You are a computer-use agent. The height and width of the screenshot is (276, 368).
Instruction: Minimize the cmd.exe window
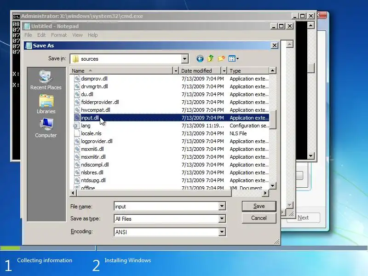click(x=295, y=16)
